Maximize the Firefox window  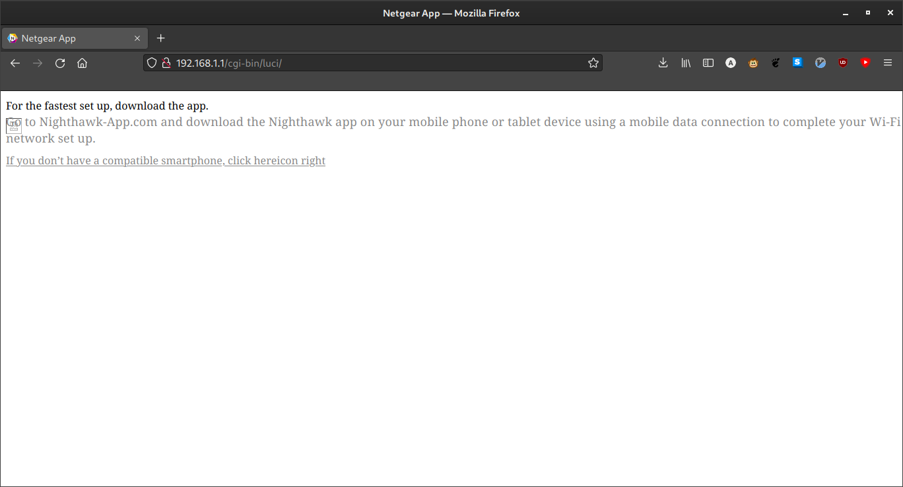[x=867, y=13]
